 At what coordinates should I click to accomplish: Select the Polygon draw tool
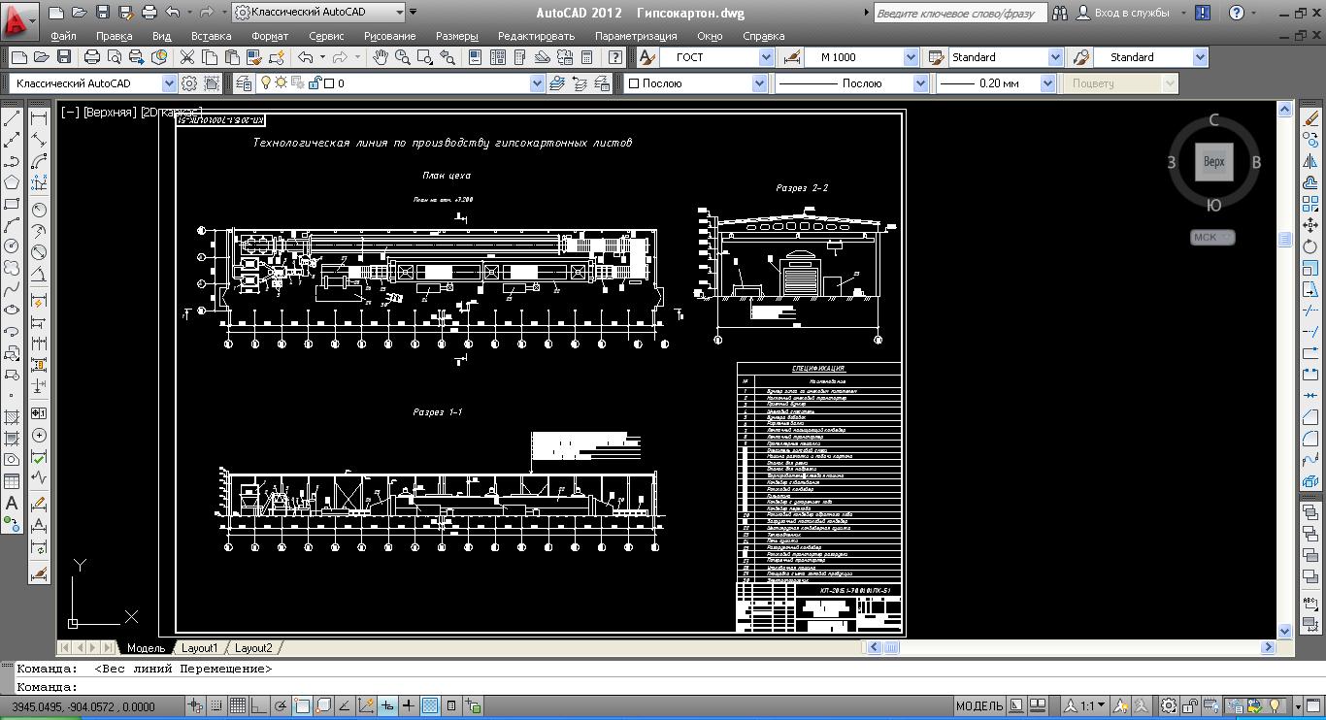click(x=13, y=182)
